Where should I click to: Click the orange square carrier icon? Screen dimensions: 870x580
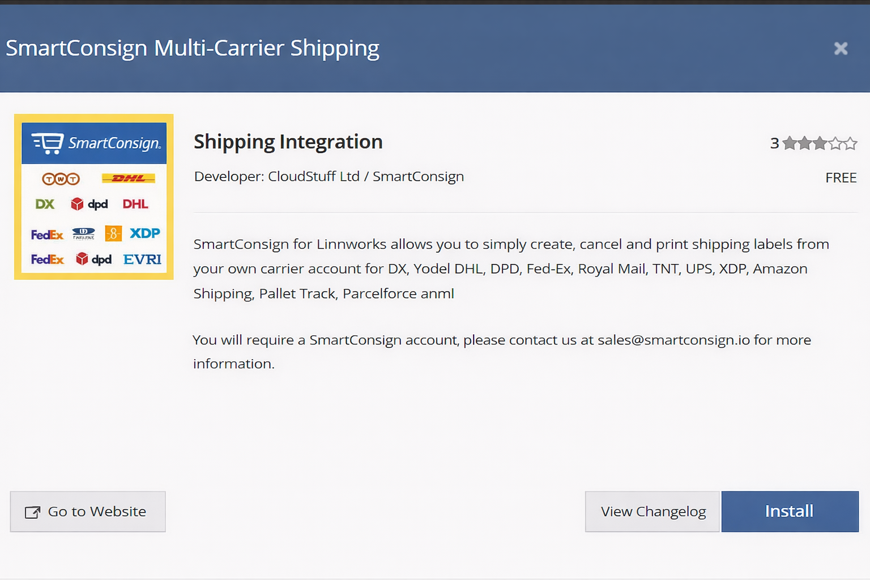pyautogui.click(x=113, y=233)
